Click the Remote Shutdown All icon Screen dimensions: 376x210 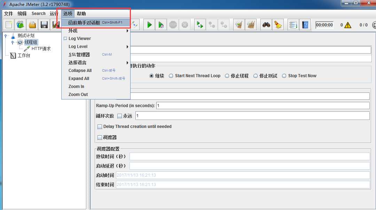coord(224,25)
